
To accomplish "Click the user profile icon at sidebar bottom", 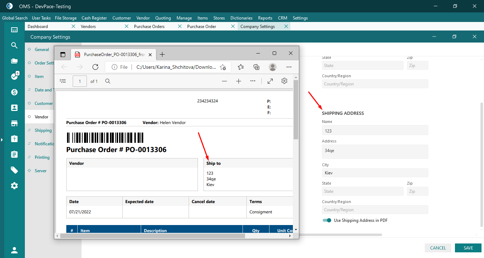I will pos(14,250).
